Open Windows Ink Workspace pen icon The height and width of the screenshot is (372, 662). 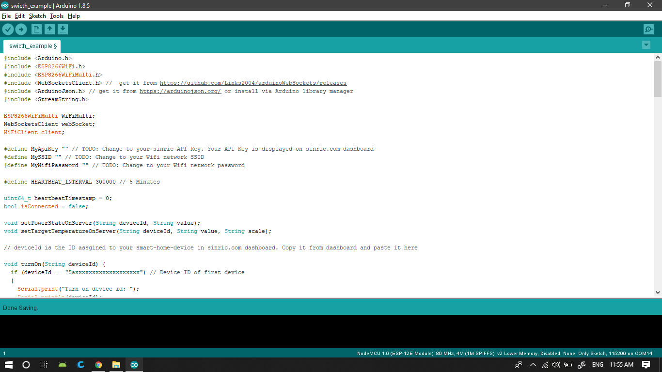click(581, 365)
